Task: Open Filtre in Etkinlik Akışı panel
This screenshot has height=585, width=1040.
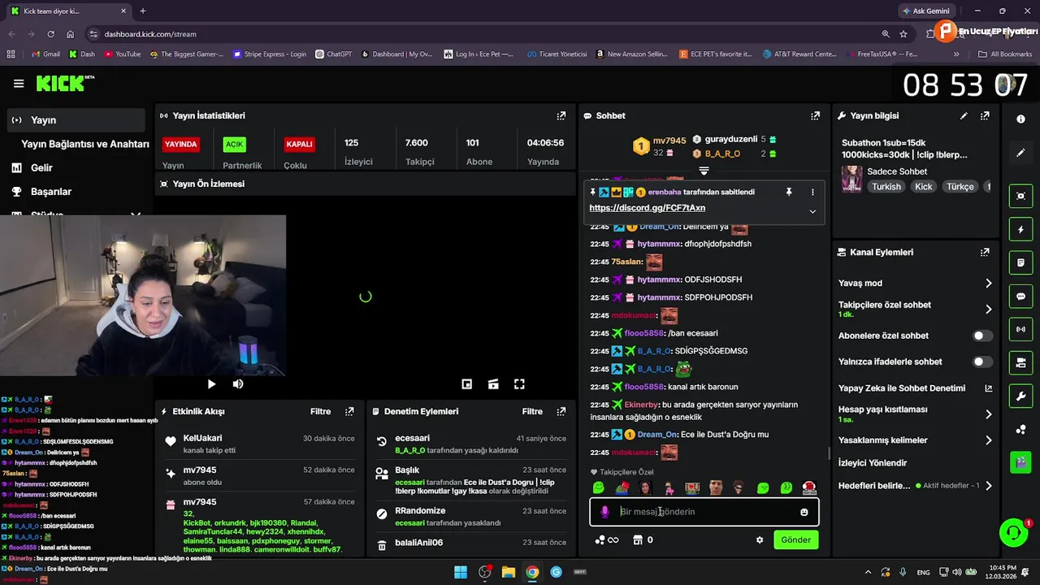Action: tap(320, 411)
